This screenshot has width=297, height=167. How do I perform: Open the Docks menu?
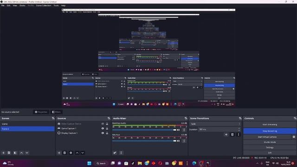coord(22,6)
